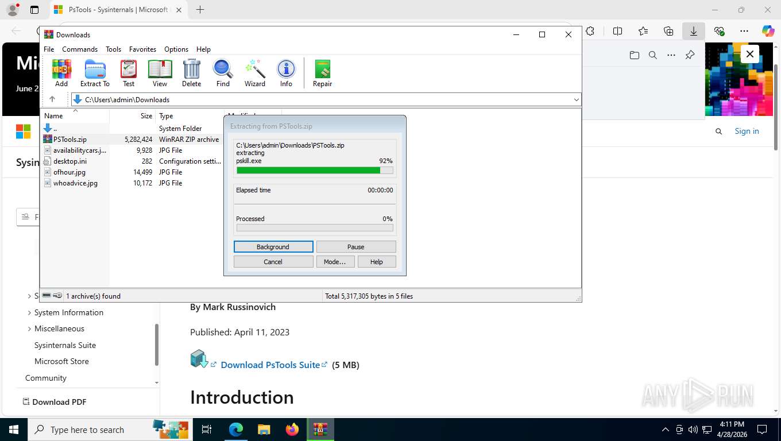Open the more options dots in downloads panel
Viewport: 781px width, 441px height.
pos(671,55)
